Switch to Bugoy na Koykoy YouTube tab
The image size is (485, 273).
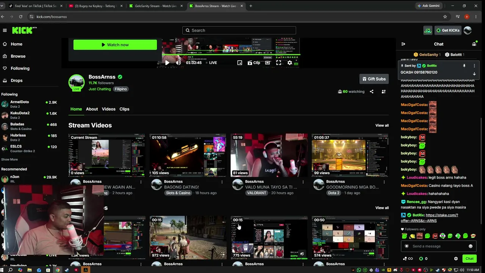95,6
